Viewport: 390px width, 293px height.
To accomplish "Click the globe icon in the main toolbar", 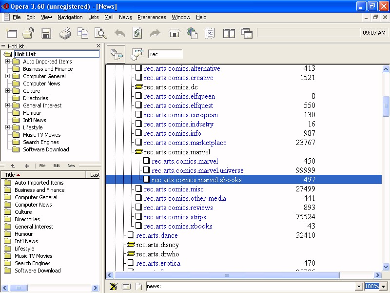I will (192, 33).
